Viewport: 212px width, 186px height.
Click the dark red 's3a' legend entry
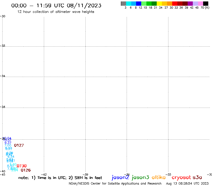197,177
